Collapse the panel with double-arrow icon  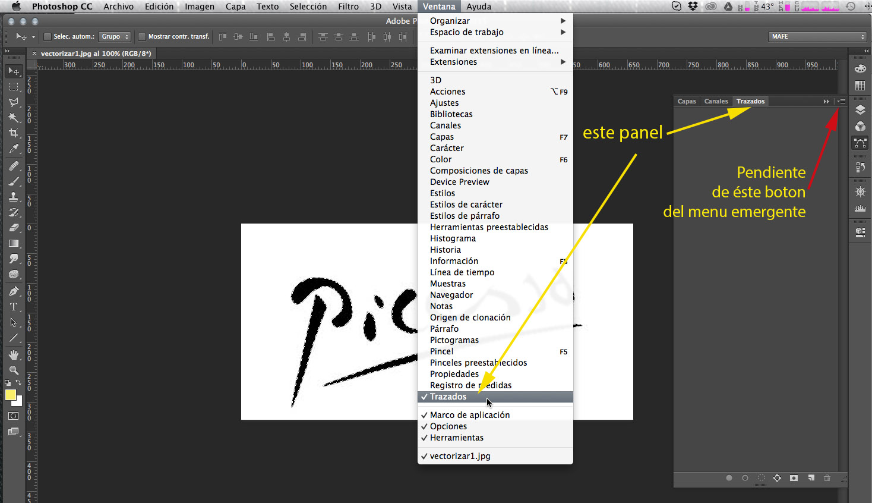click(x=826, y=102)
